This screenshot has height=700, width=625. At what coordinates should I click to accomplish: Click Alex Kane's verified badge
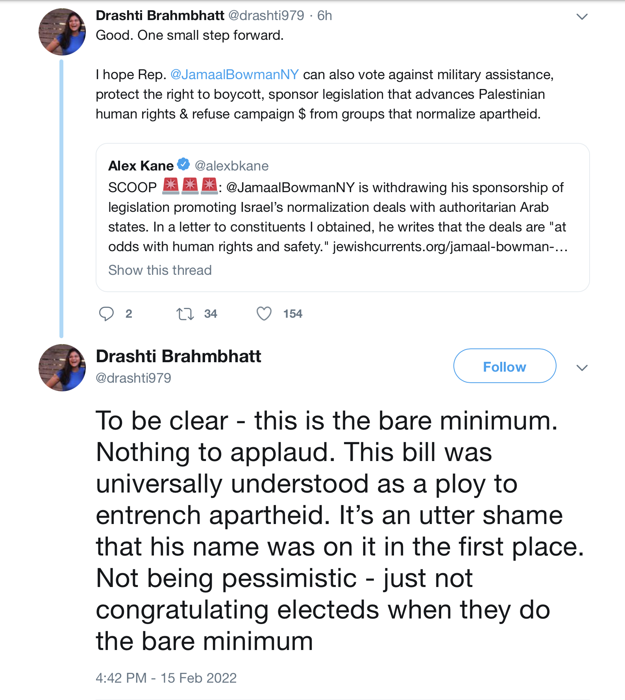tap(183, 164)
